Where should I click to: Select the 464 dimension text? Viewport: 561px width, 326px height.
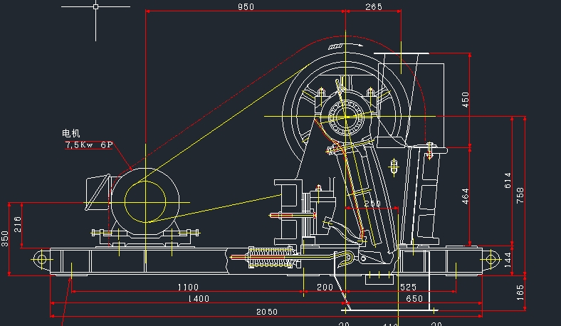(x=465, y=196)
